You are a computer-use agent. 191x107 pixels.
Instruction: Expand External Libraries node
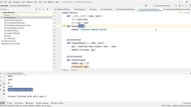[x=0, y=41]
